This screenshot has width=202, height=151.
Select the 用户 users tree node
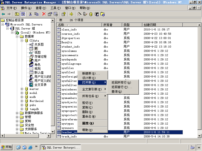coord(37,60)
